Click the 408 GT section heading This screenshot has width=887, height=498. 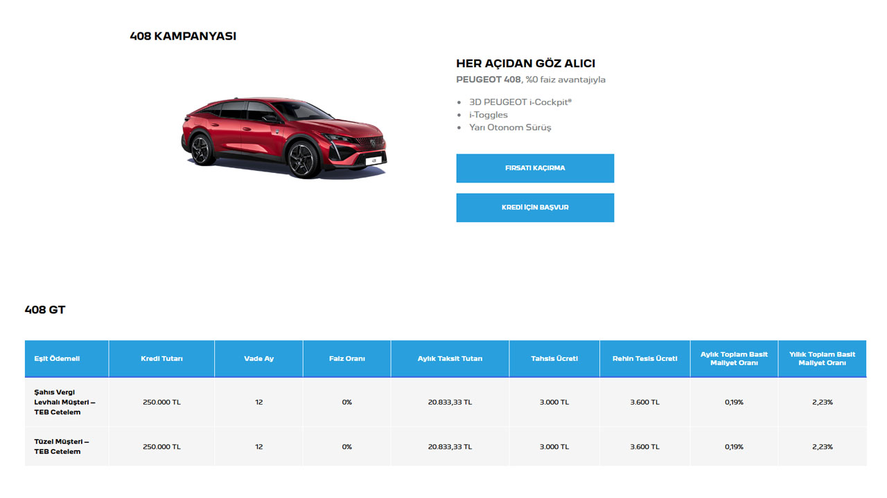click(45, 310)
